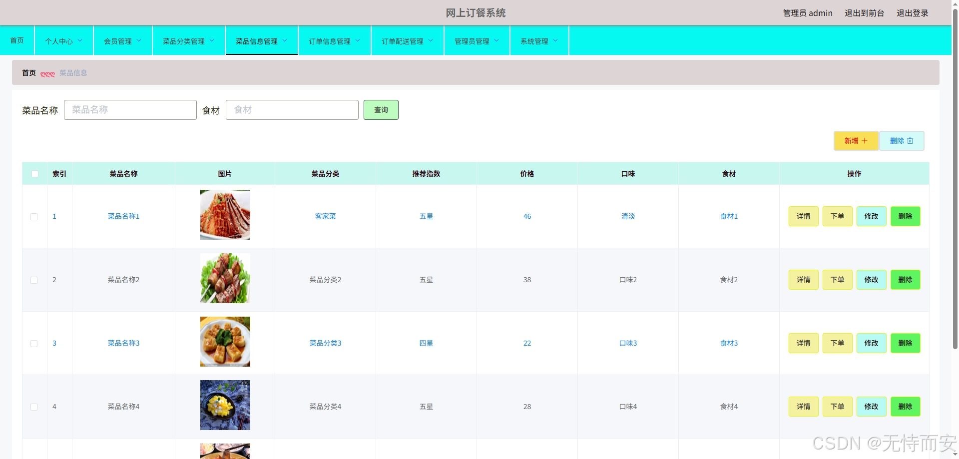Open the dessert image thumbnail for 菜品名称4
Viewport: 959px width, 459px height.
pos(225,405)
